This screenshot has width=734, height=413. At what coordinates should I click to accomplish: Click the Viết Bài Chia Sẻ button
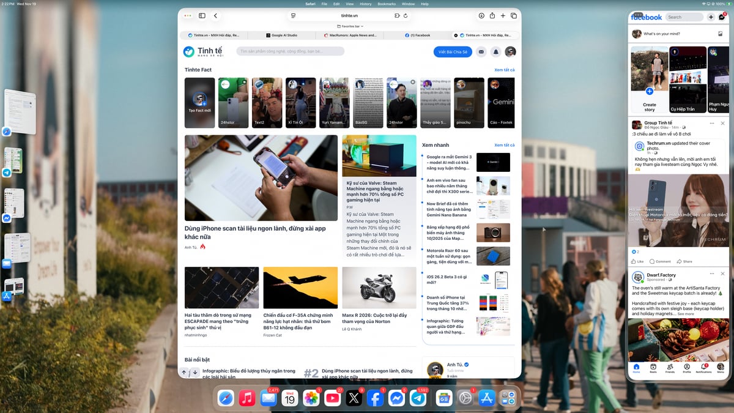coord(453,52)
